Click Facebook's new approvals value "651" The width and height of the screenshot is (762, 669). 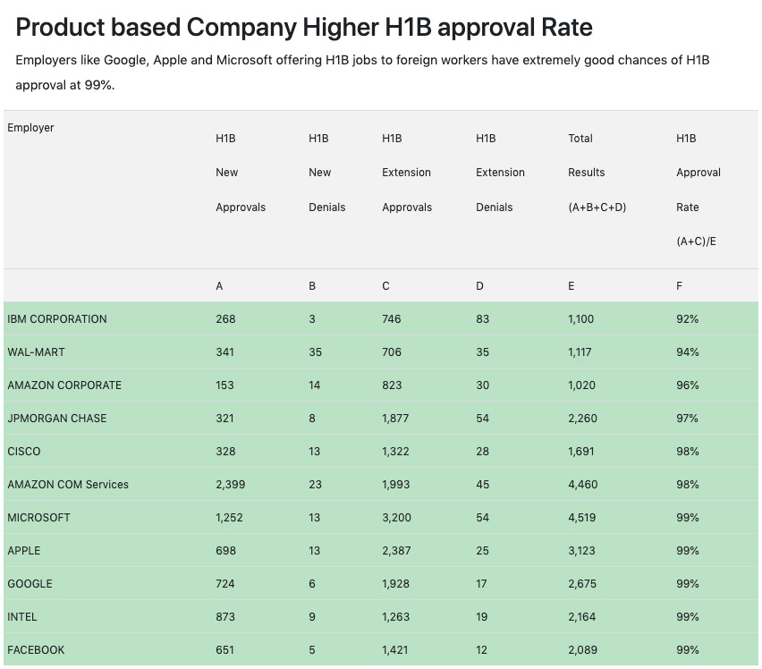coord(225,649)
